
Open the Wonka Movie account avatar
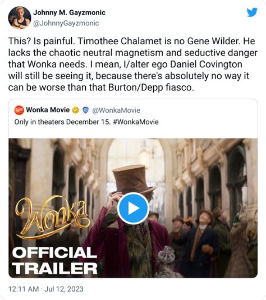click(x=19, y=110)
